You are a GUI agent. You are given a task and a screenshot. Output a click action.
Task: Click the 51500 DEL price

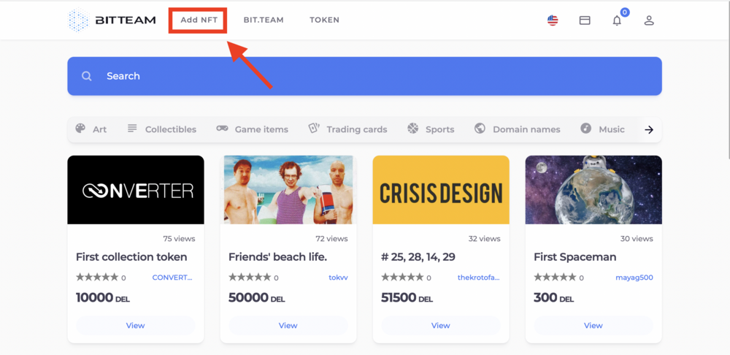(407, 298)
